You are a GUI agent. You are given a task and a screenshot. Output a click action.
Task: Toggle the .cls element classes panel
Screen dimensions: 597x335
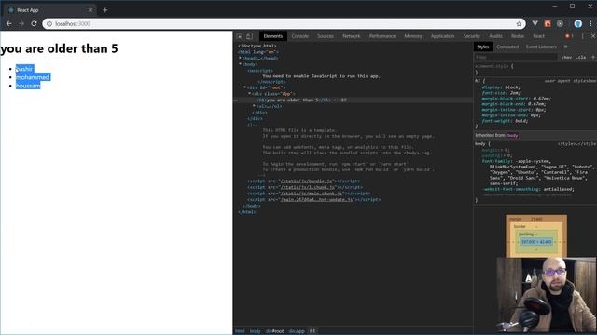pyautogui.click(x=581, y=58)
